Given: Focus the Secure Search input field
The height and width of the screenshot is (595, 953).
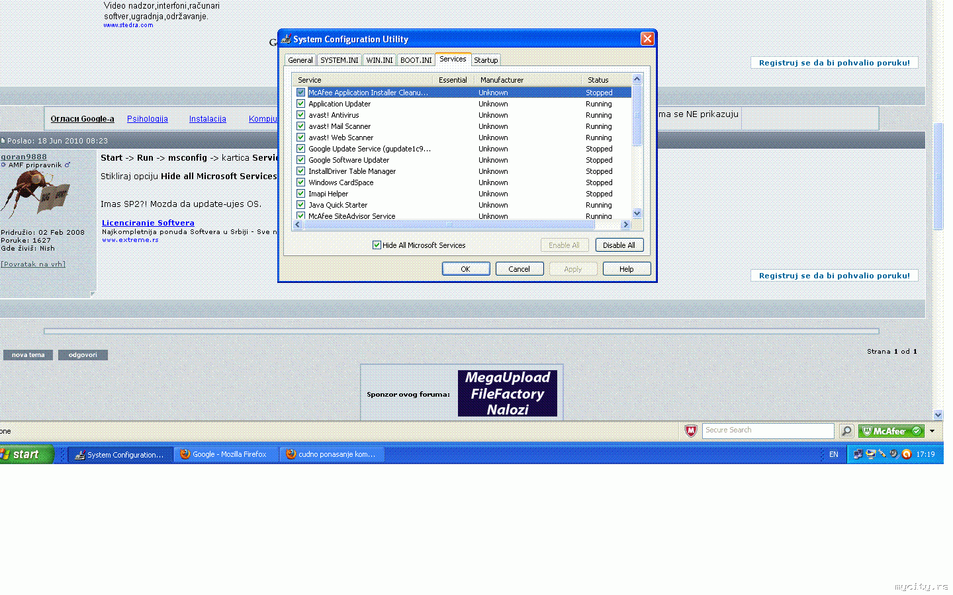Looking at the screenshot, I should click(768, 431).
